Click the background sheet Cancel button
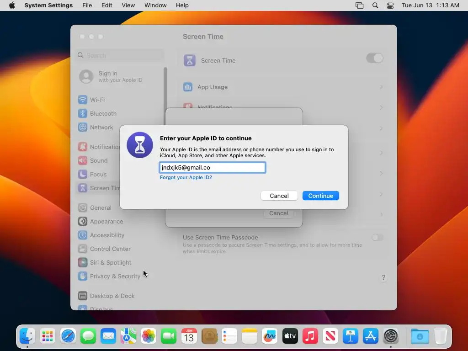468x351 pixels. [278, 213]
